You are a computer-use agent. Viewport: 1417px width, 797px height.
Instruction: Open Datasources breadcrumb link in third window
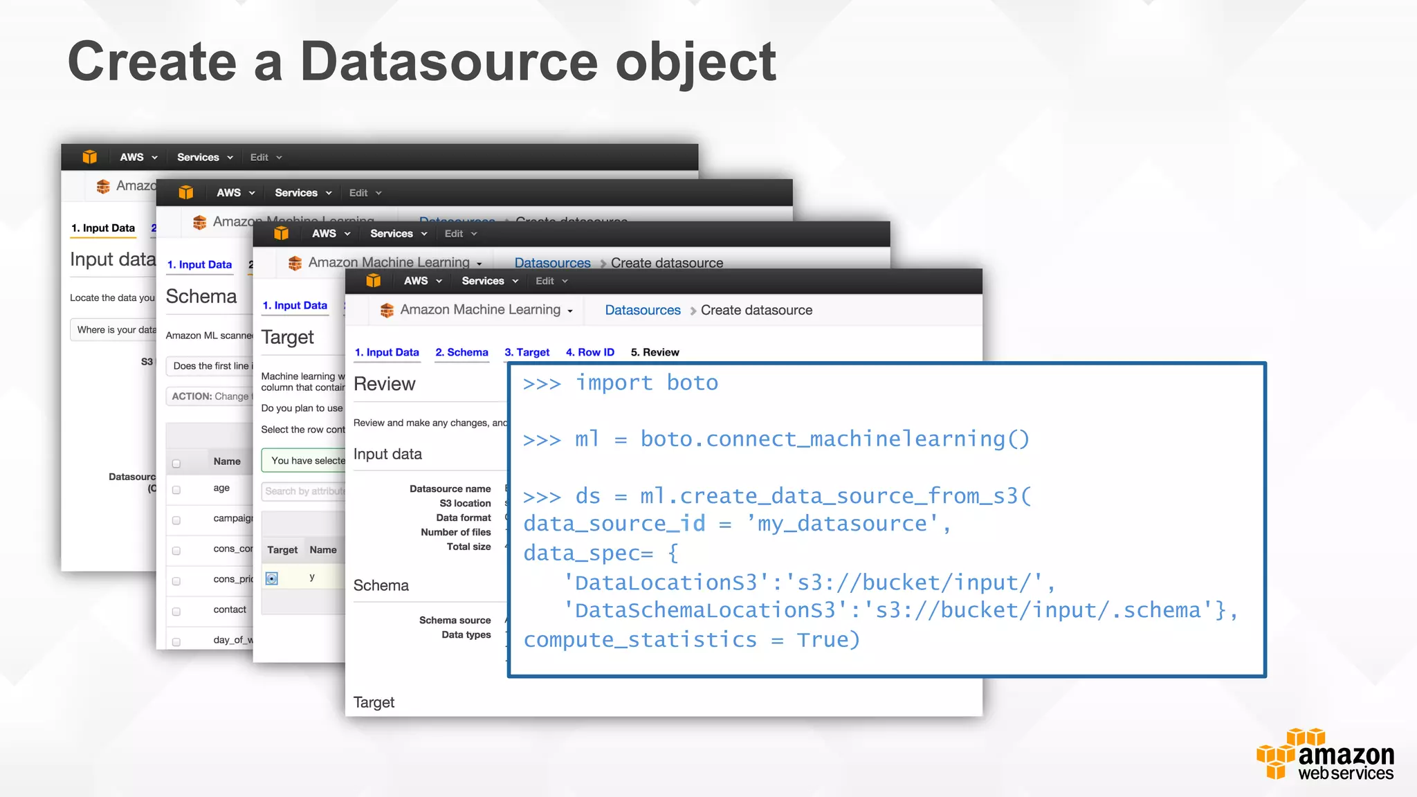pos(552,263)
